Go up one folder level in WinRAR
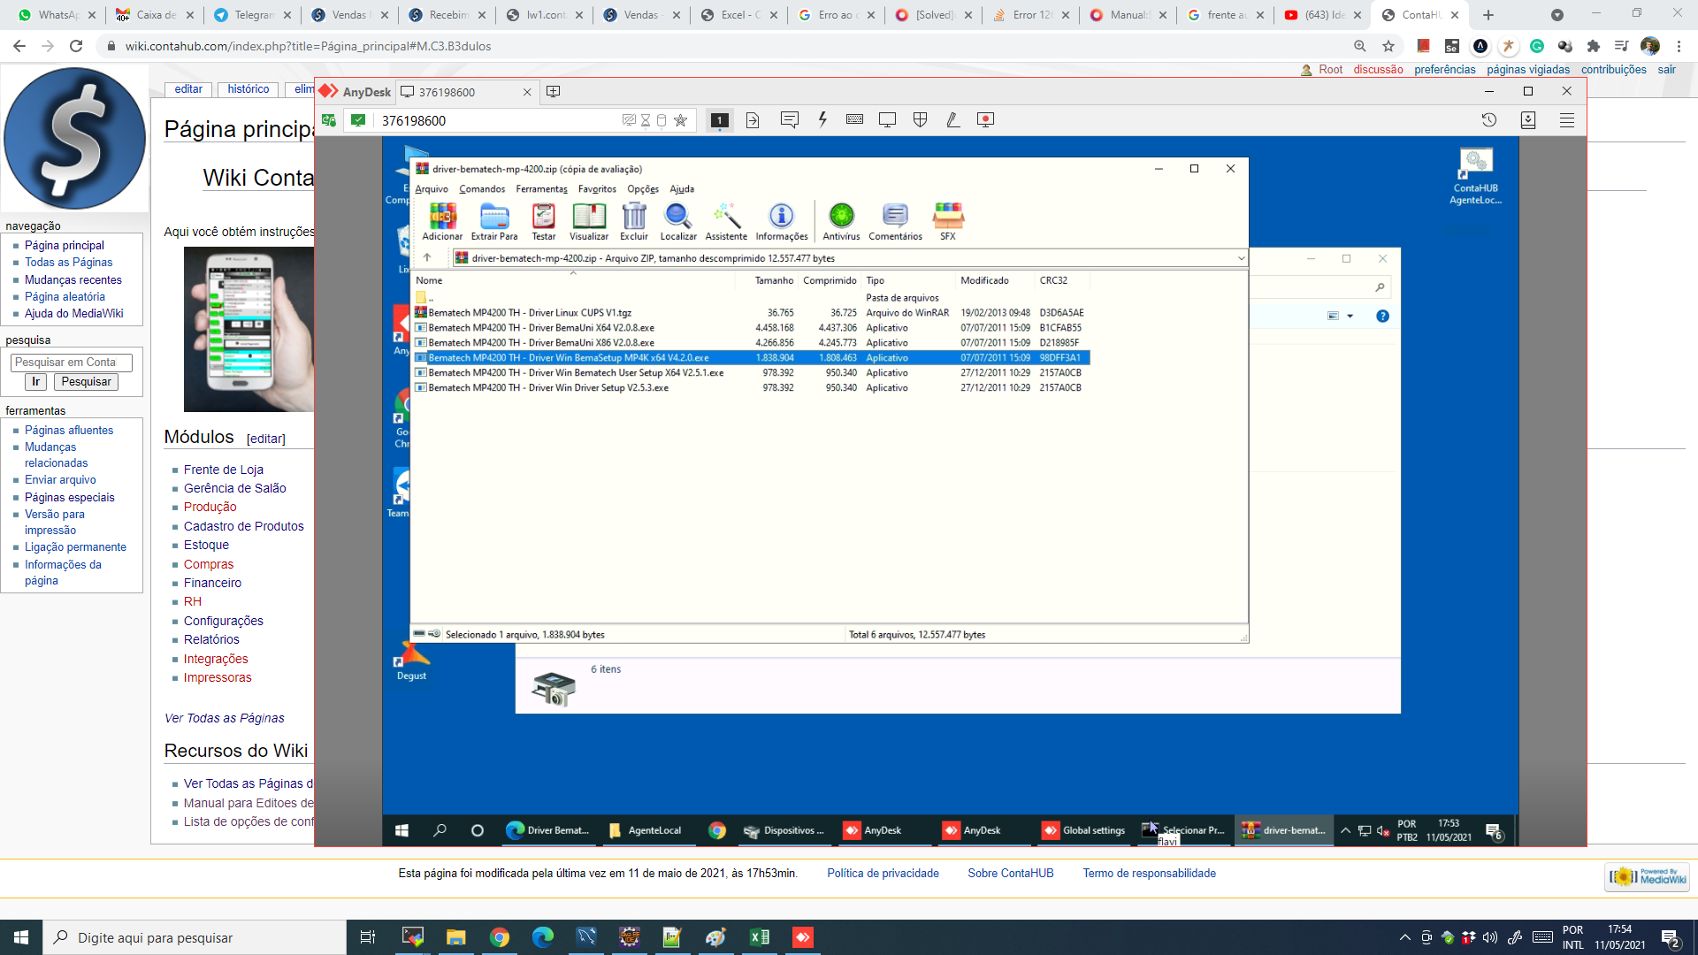The image size is (1698, 955). [427, 257]
